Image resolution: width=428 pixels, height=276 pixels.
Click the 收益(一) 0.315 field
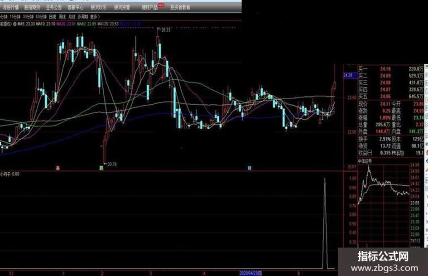[375, 153]
